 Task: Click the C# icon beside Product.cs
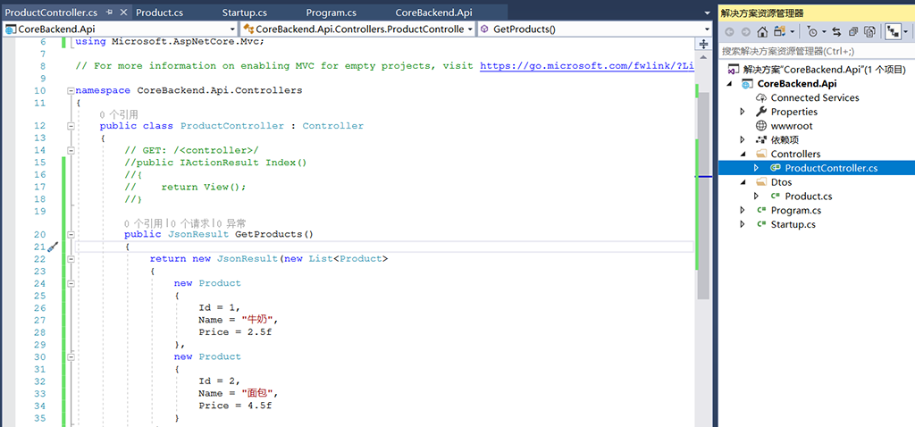pyautogui.click(x=775, y=196)
